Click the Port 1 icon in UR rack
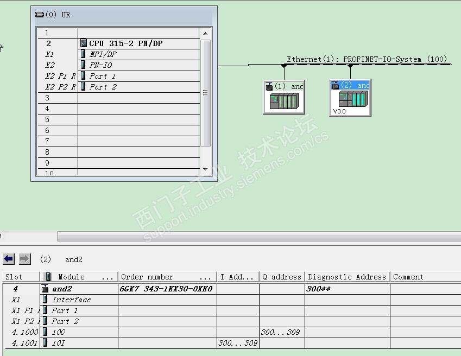461x356 pixels. tap(83, 76)
